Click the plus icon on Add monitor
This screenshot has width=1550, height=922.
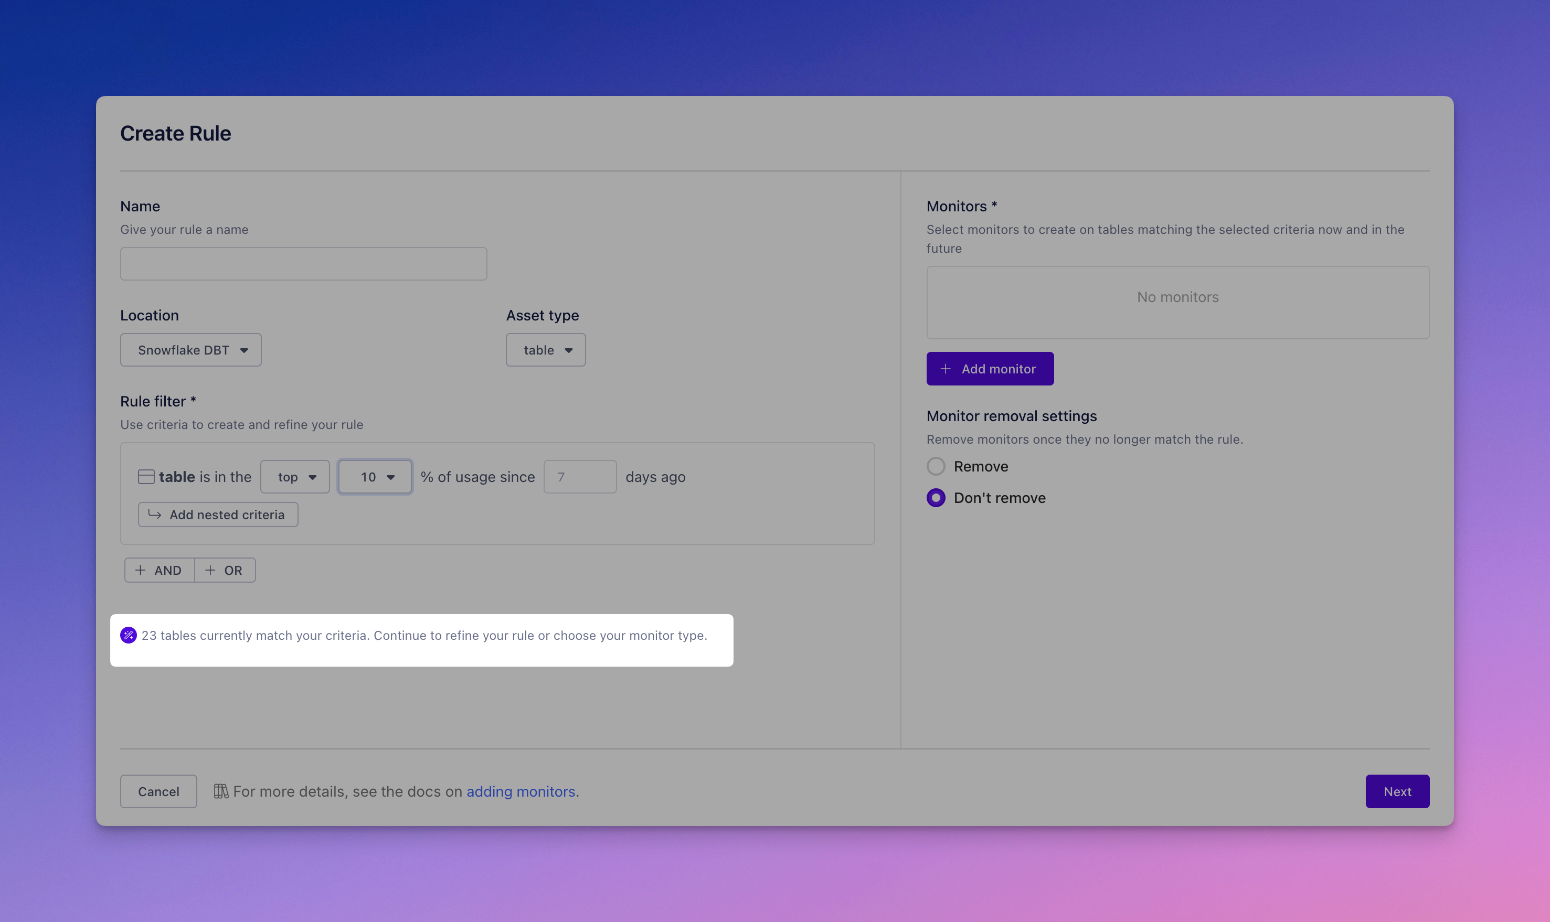(946, 369)
